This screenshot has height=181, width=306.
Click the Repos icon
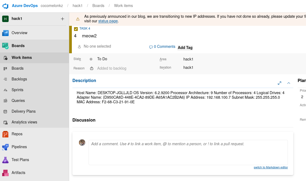[5, 134]
